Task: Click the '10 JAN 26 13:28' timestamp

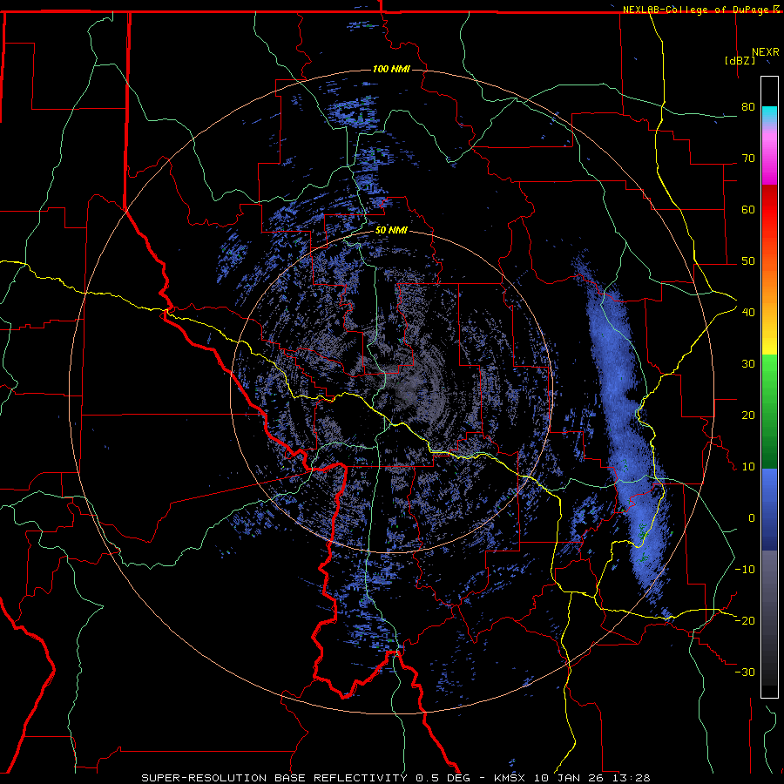Action: (592, 778)
